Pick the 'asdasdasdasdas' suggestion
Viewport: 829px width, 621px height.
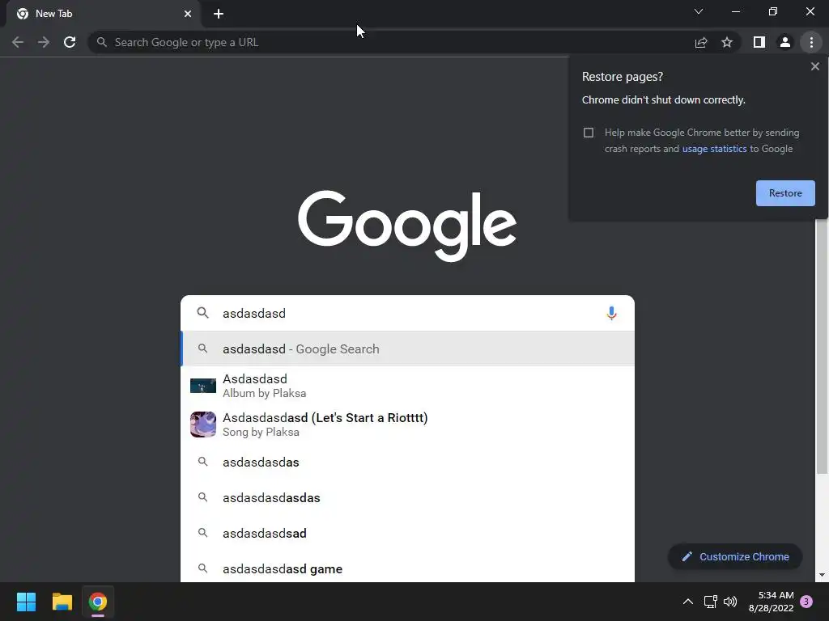tap(407, 497)
